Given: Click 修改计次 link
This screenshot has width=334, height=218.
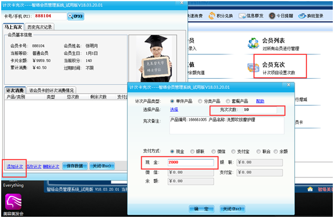Looking at the screenshot, I should coord(34,167).
